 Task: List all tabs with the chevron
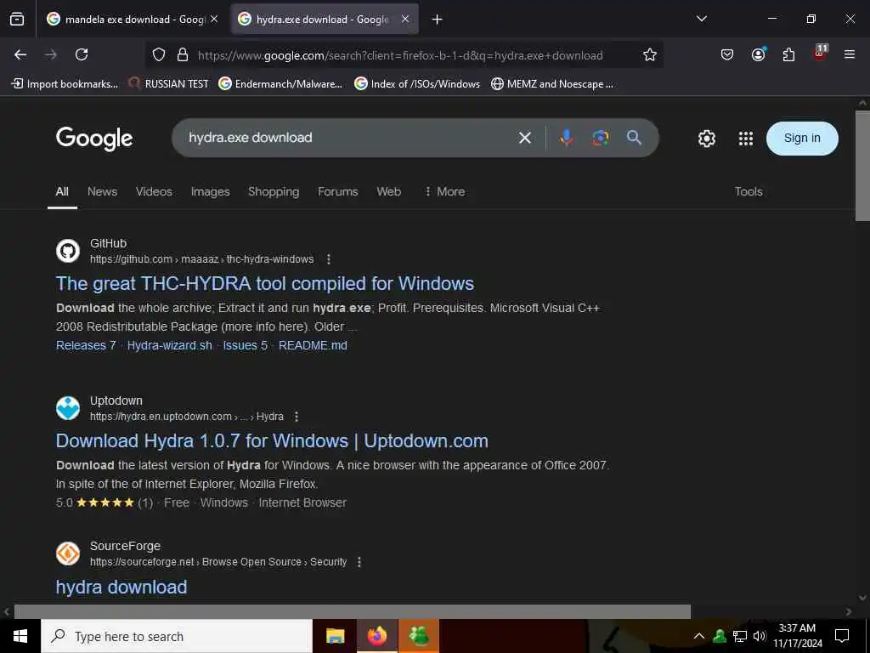[x=701, y=19]
